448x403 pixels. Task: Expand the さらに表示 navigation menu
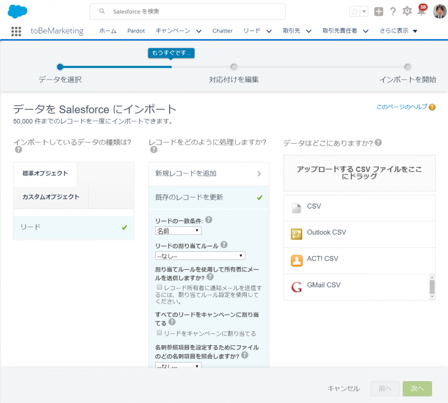point(398,31)
